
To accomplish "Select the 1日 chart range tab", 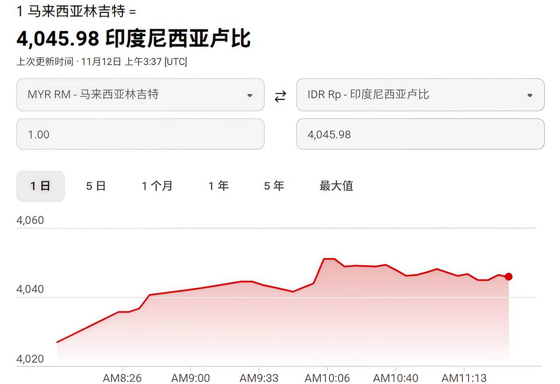I will pos(40,186).
